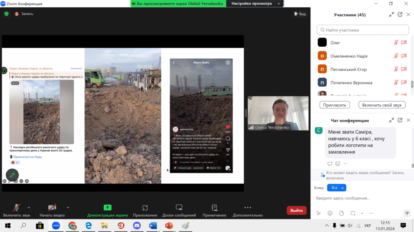
Task: Open the green encryption shield info
Action: point(6,14)
